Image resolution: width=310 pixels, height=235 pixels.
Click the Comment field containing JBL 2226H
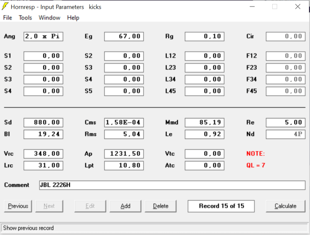[x=172, y=185]
